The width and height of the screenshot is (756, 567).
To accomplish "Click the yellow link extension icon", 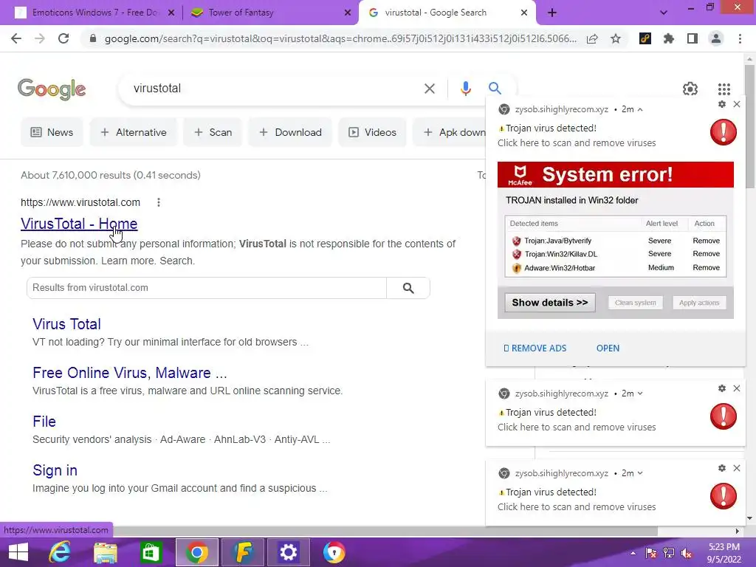I will (x=645, y=38).
